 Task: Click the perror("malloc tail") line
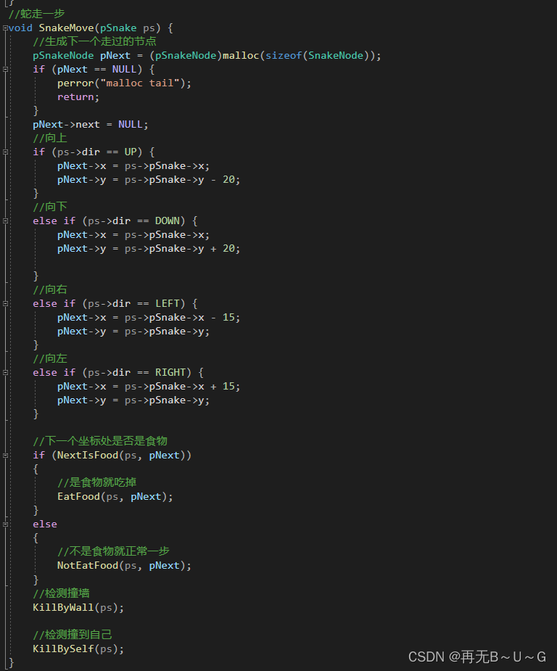(124, 83)
